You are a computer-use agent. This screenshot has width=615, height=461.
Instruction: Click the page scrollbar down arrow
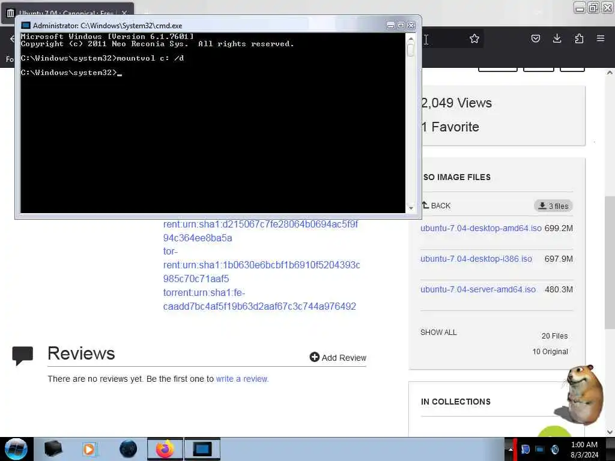[x=610, y=432]
